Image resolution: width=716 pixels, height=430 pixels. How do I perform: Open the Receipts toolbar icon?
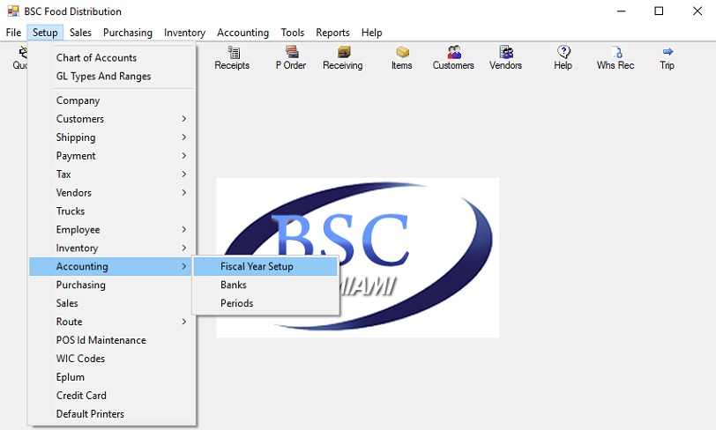point(234,52)
